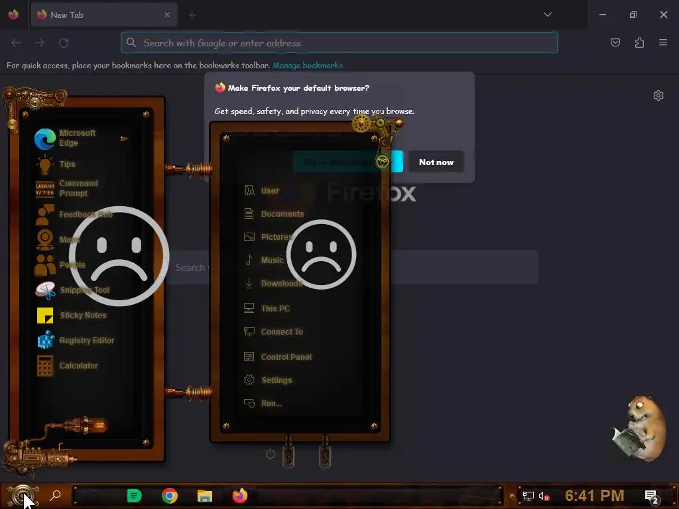
Task: Open Settings from start menu
Action: pyautogui.click(x=268, y=380)
